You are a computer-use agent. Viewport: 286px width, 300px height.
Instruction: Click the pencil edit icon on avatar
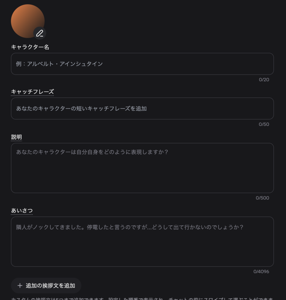pyautogui.click(x=40, y=33)
